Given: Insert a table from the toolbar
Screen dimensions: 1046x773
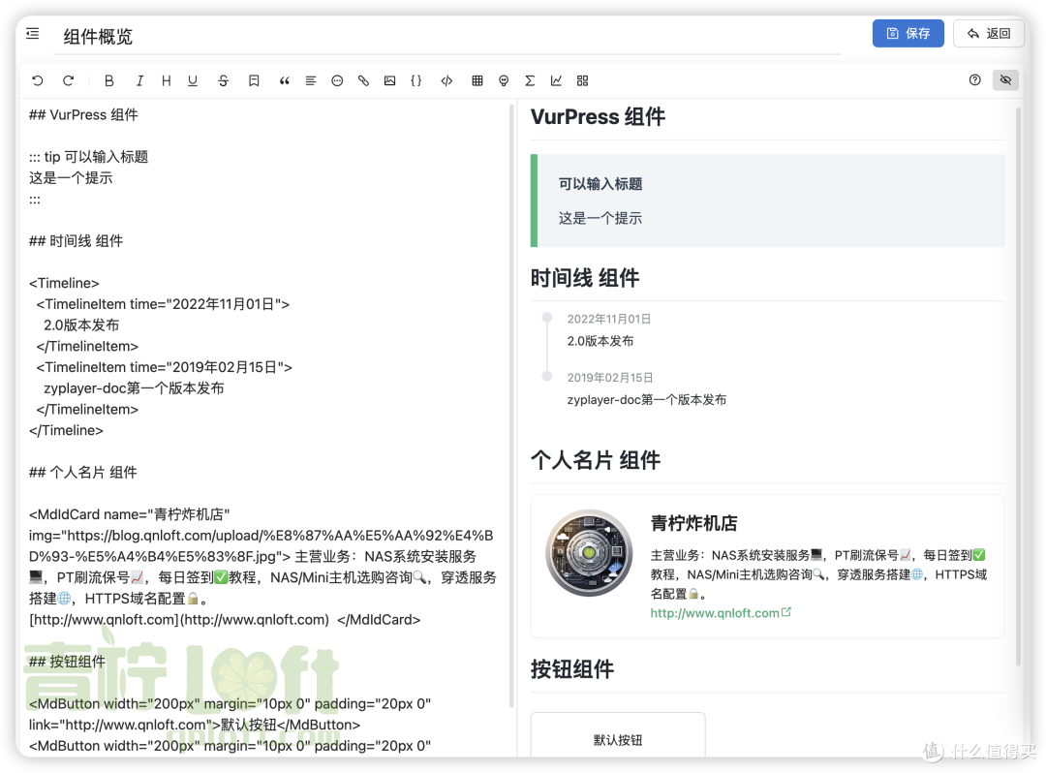Looking at the screenshot, I should pos(477,80).
